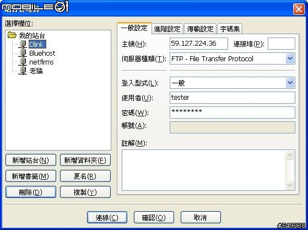Switch to the 字碼集 tab
This screenshot has height=230, width=308.
(230, 29)
